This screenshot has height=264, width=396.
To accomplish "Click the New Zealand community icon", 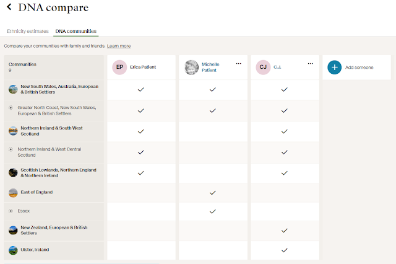I will click(x=13, y=230).
